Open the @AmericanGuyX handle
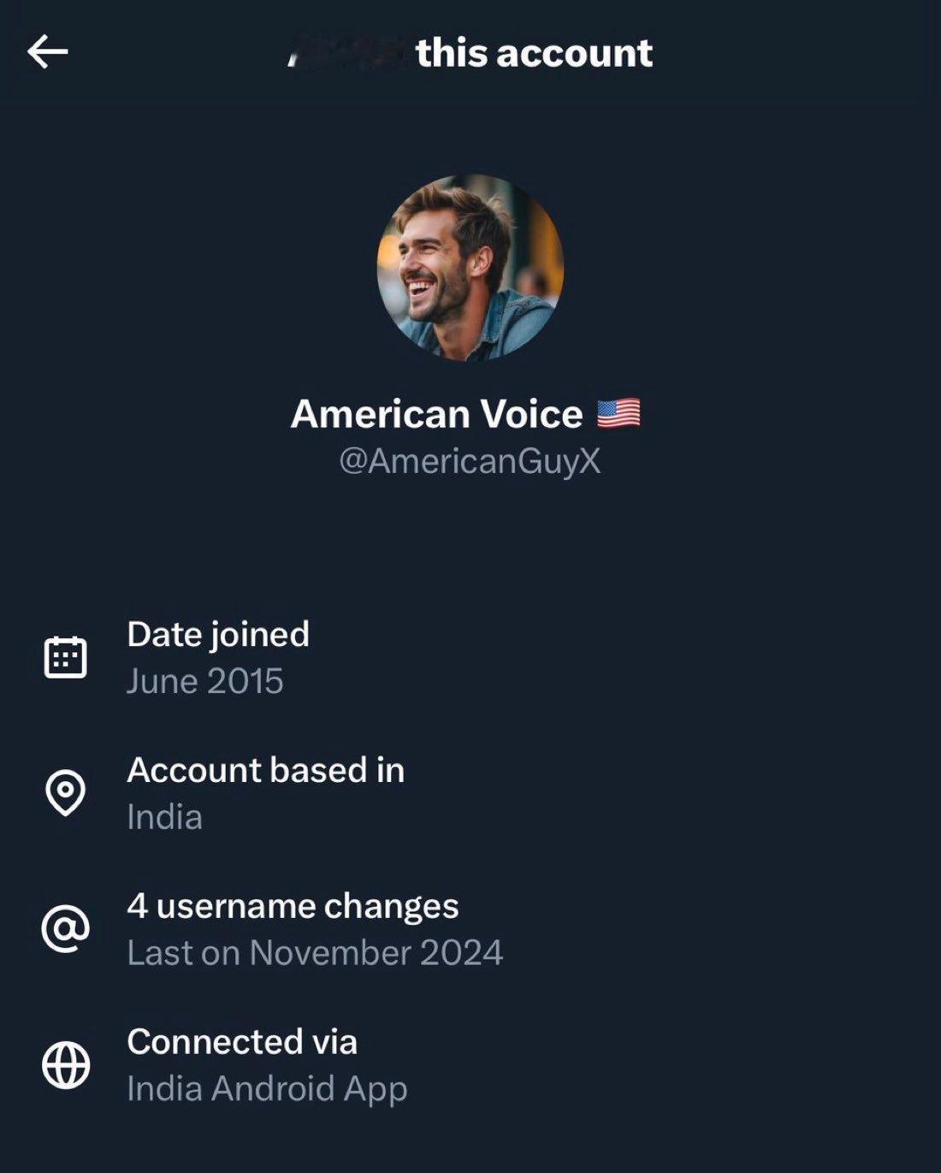This screenshot has width=941, height=1173. (x=470, y=461)
